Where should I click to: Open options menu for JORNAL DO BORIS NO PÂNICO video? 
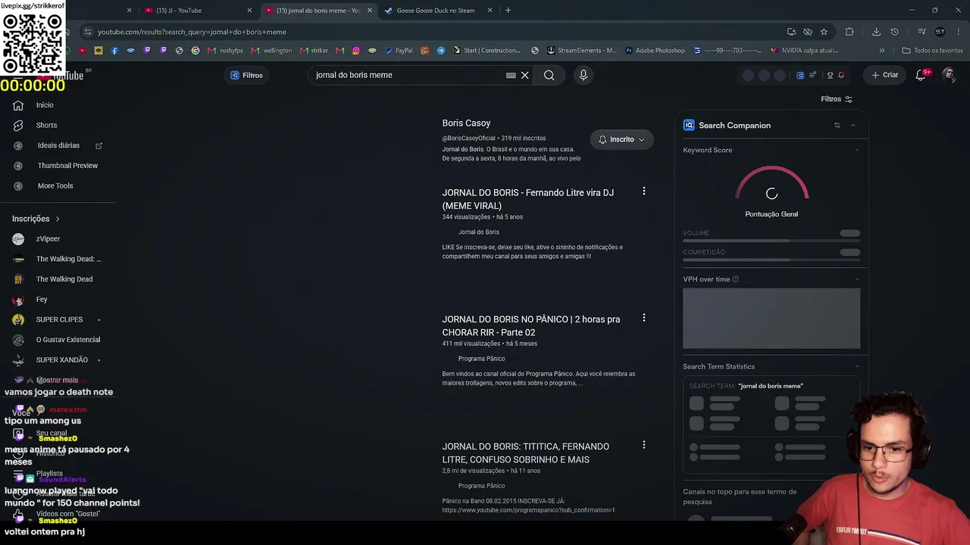tap(644, 318)
